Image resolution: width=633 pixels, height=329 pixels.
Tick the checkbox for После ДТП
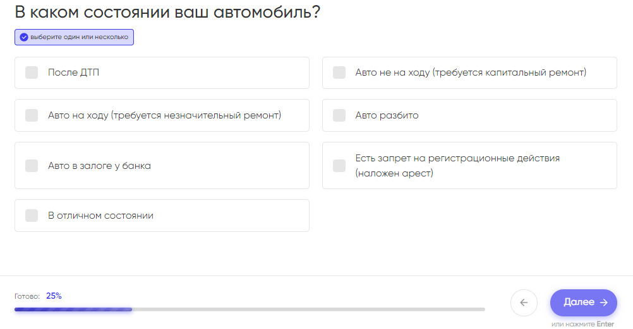[32, 72]
